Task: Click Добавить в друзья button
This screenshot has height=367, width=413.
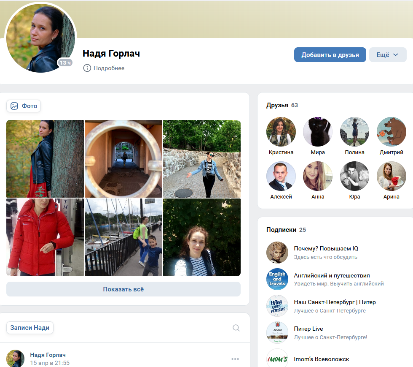Action: point(330,54)
